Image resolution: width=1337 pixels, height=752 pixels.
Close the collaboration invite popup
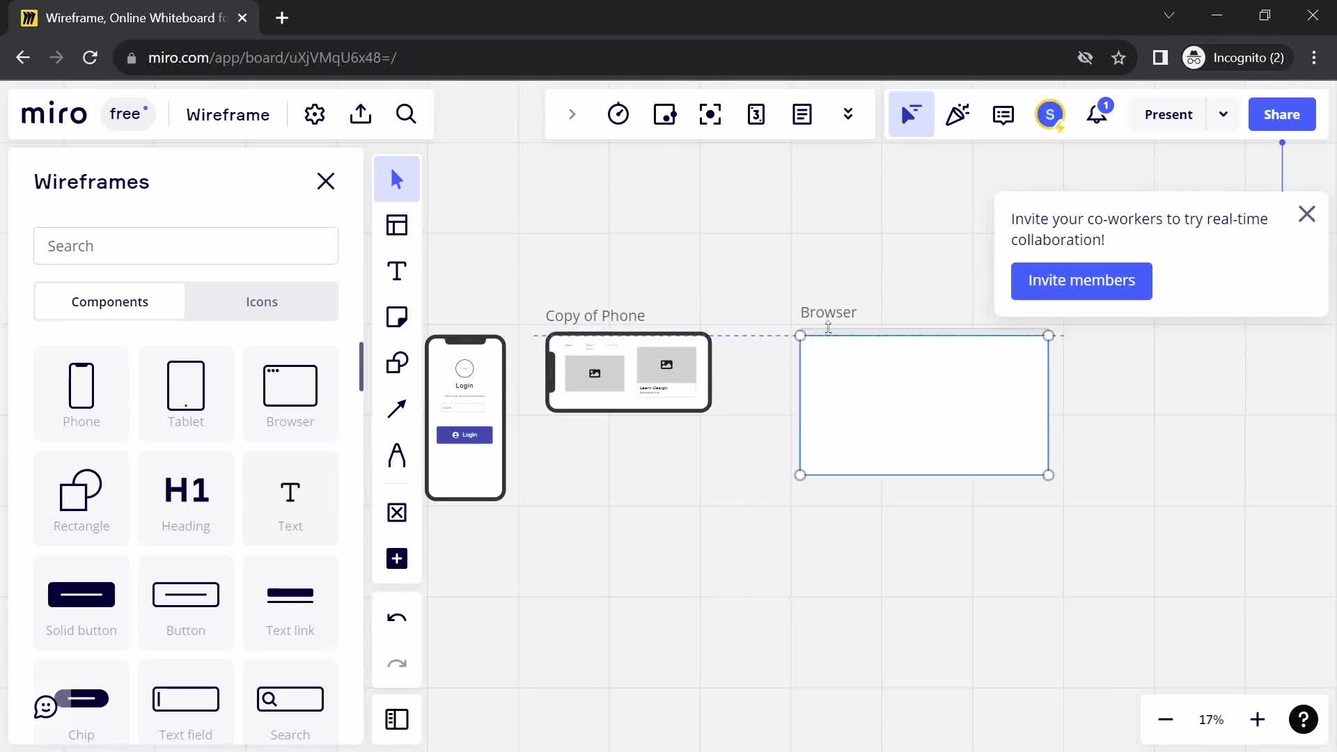[x=1308, y=214]
